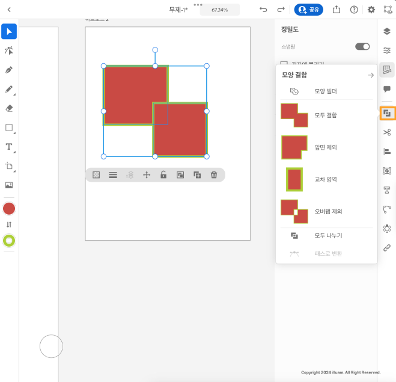Open the zoom level field 67.24%
The width and height of the screenshot is (396, 382).
219,10
